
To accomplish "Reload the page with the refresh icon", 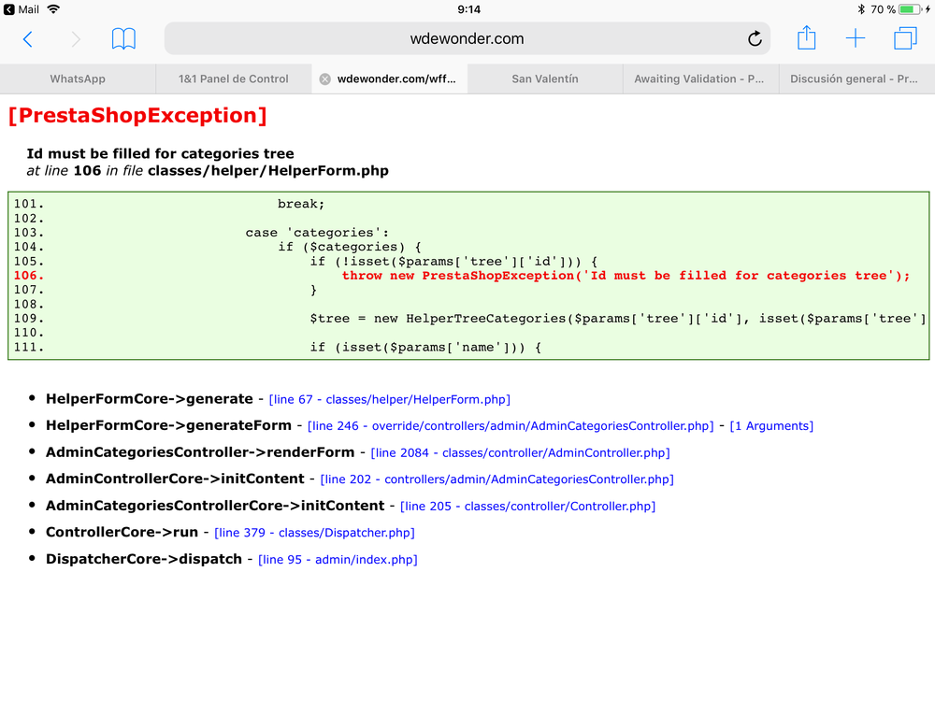I will coord(755,38).
